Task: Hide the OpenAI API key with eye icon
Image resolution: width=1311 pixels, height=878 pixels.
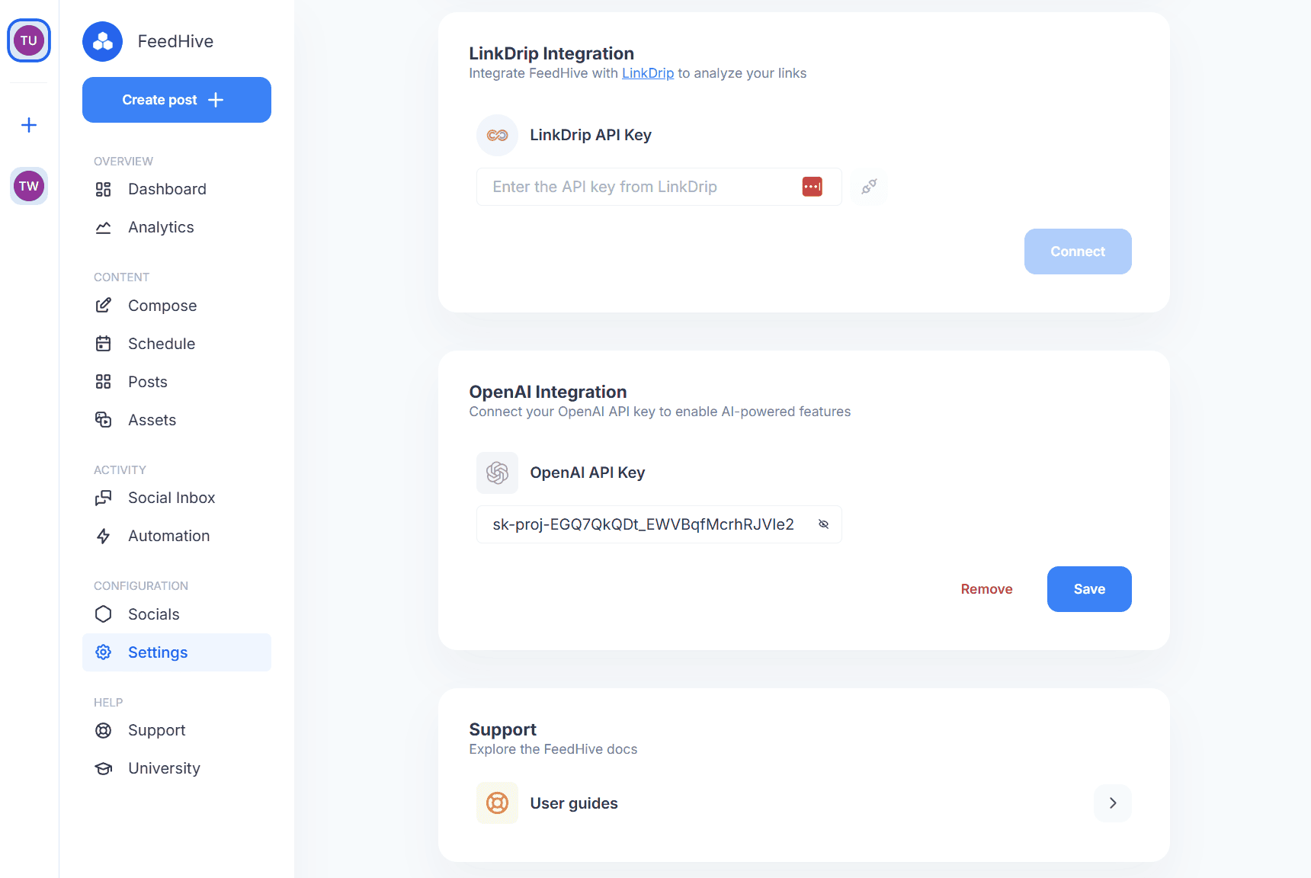Action: pos(823,524)
